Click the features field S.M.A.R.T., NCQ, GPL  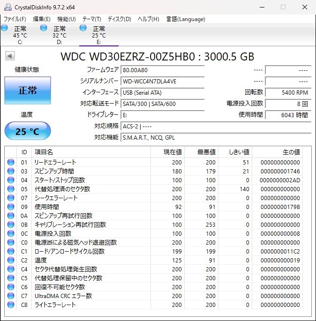tap(216, 138)
